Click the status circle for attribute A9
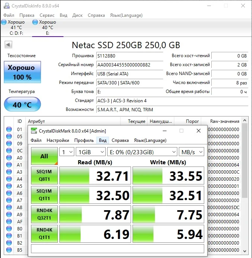Screen dimensions: 252x258 coord(9,214)
